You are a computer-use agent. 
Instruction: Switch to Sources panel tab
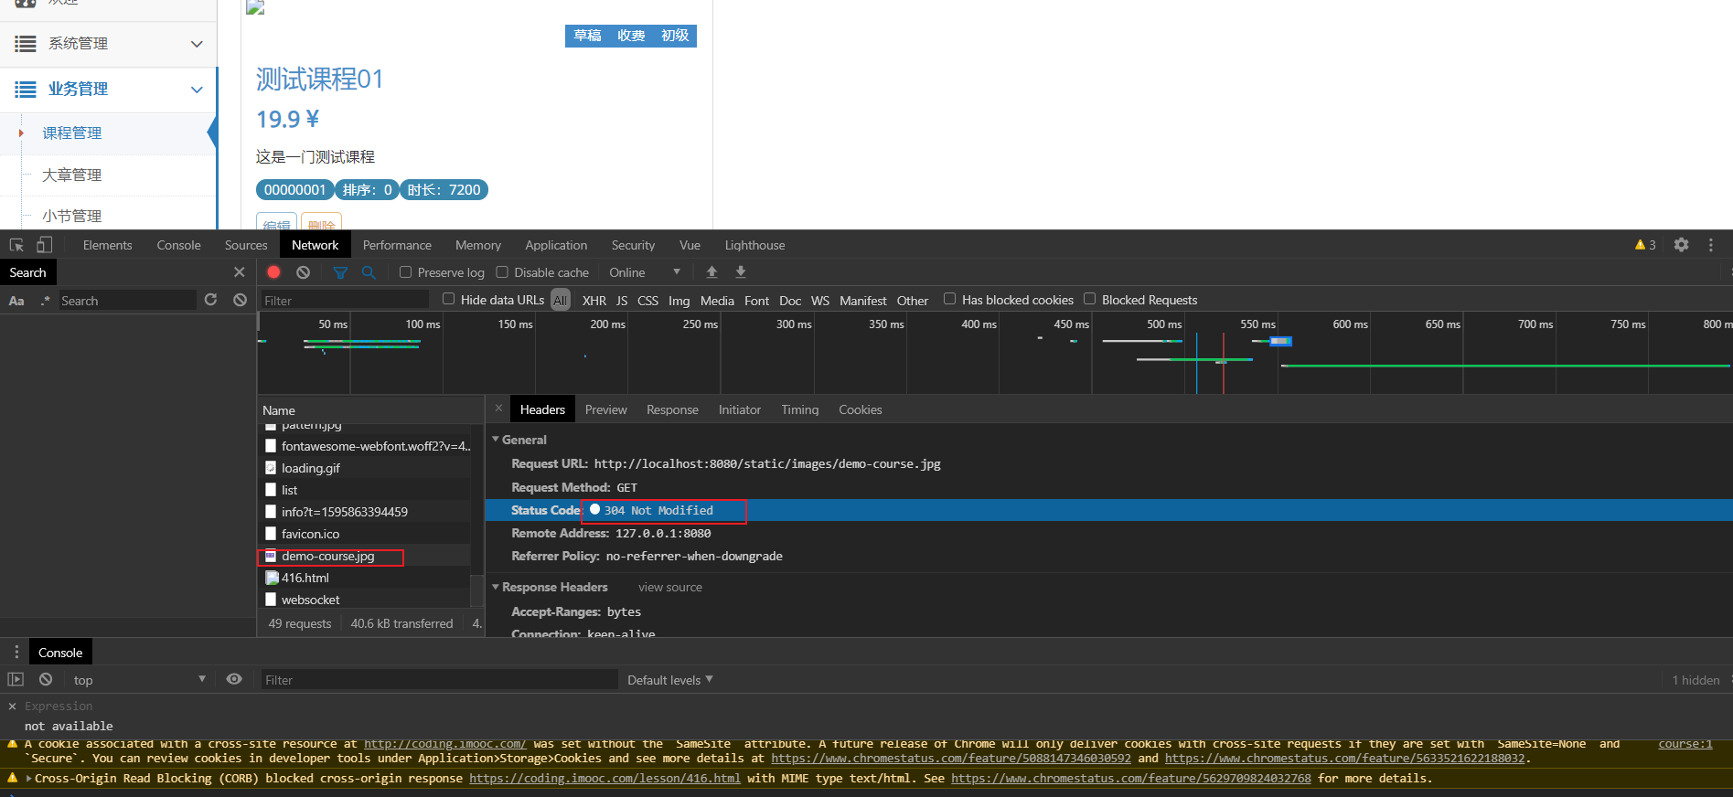point(246,245)
